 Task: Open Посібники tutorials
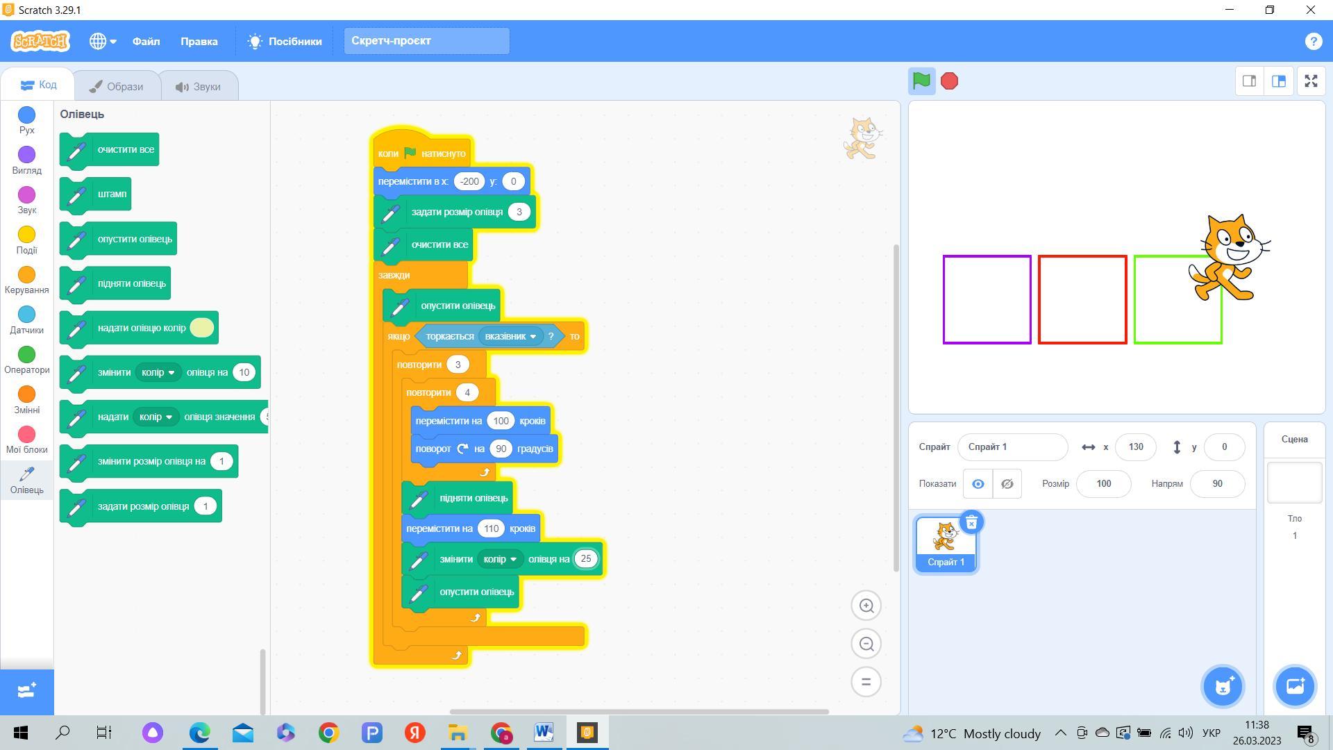click(x=285, y=41)
